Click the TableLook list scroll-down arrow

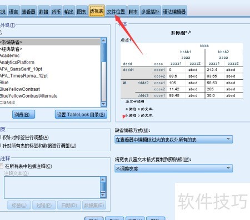point(104,104)
